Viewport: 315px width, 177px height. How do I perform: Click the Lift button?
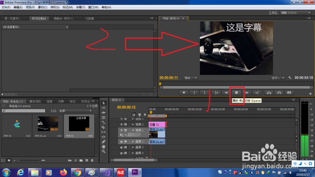point(269,93)
